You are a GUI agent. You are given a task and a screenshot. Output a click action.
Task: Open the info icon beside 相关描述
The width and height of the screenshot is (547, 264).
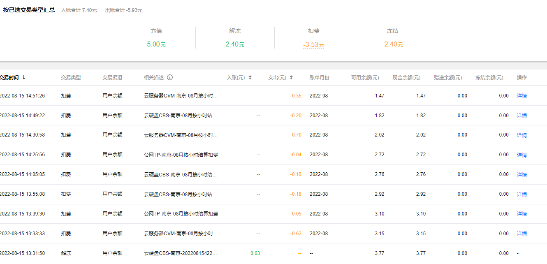coord(171,77)
